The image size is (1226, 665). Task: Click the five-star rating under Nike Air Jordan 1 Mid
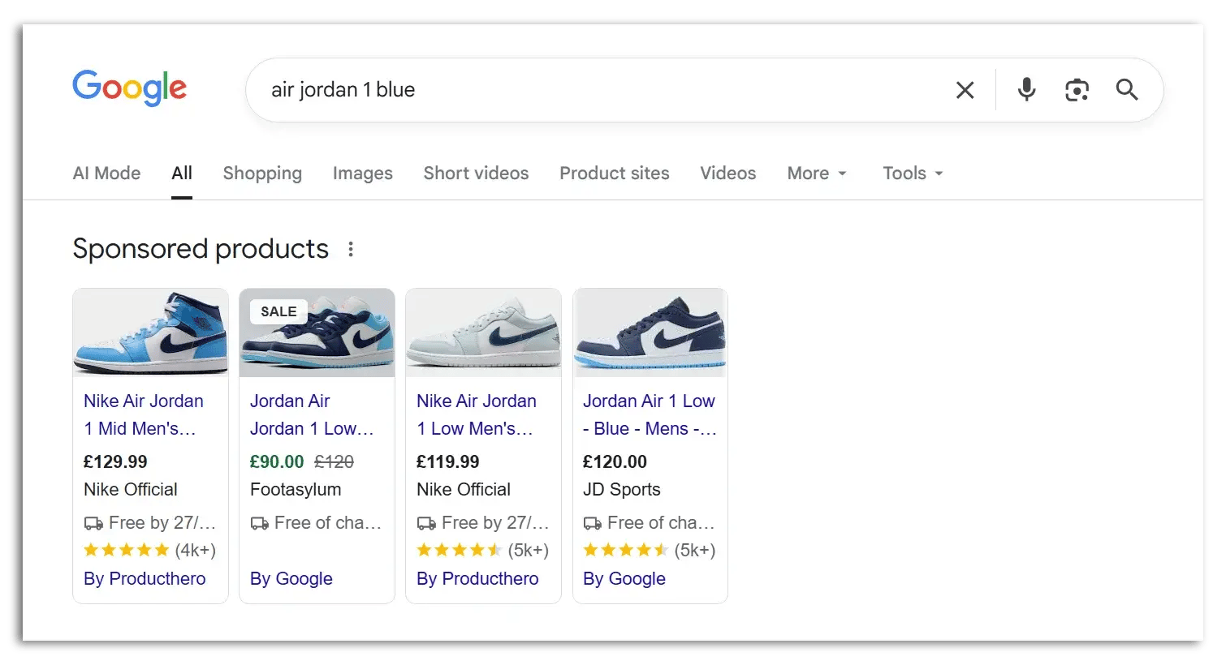(x=126, y=550)
